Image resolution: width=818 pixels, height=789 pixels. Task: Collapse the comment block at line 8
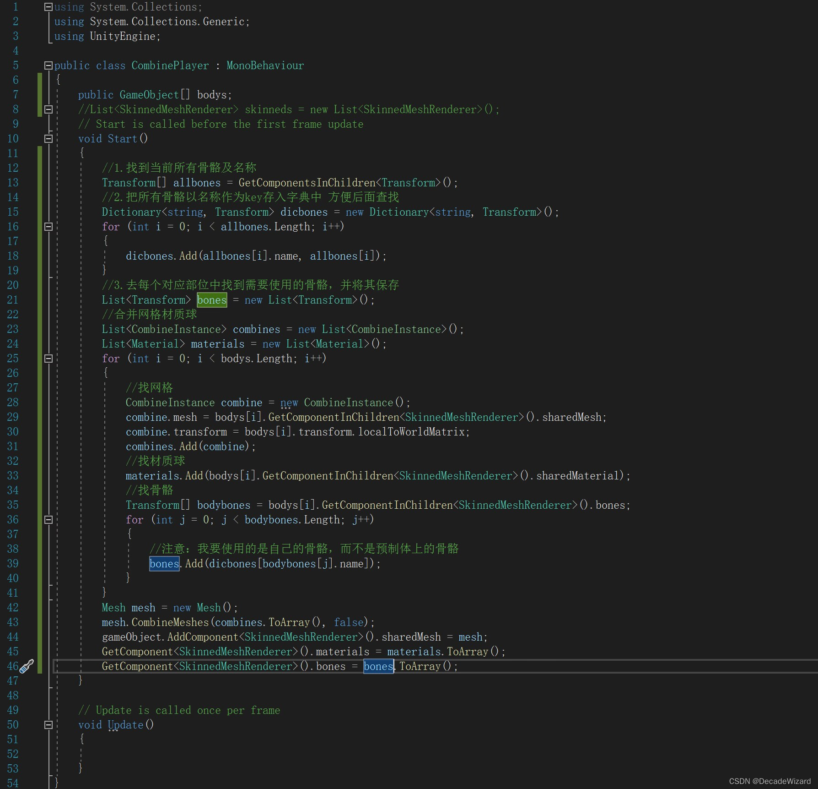(x=48, y=109)
